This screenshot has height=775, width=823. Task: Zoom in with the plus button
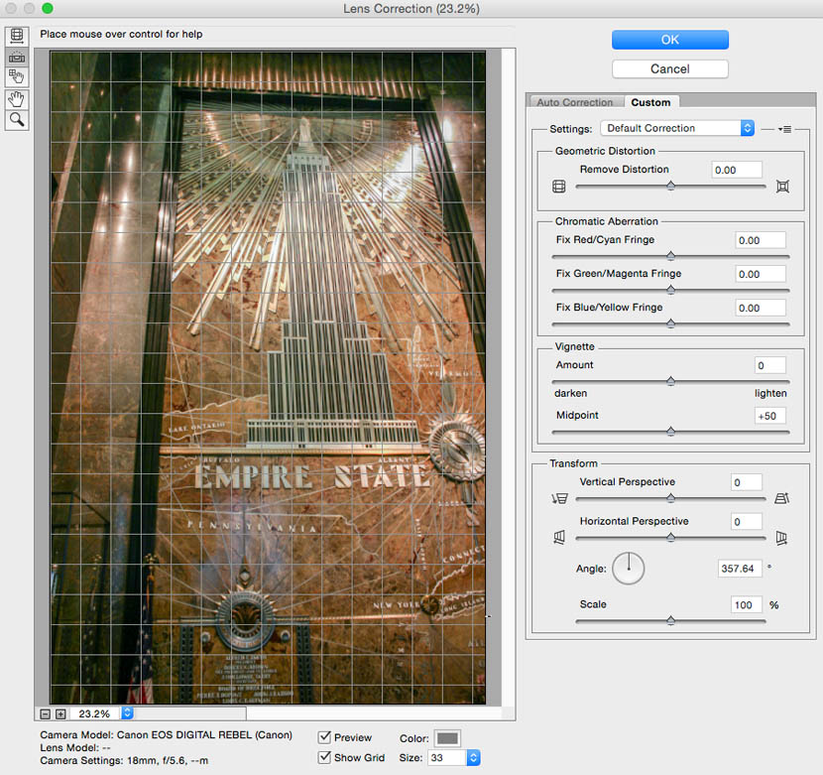pyautogui.click(x=60, y=713)
